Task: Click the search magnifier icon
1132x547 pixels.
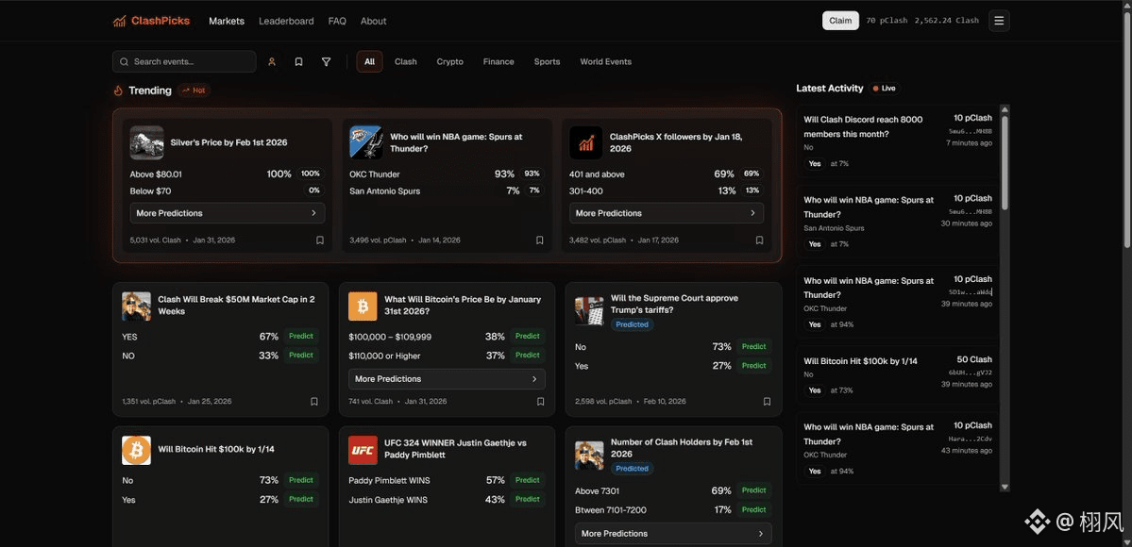Action: [125, 62]
